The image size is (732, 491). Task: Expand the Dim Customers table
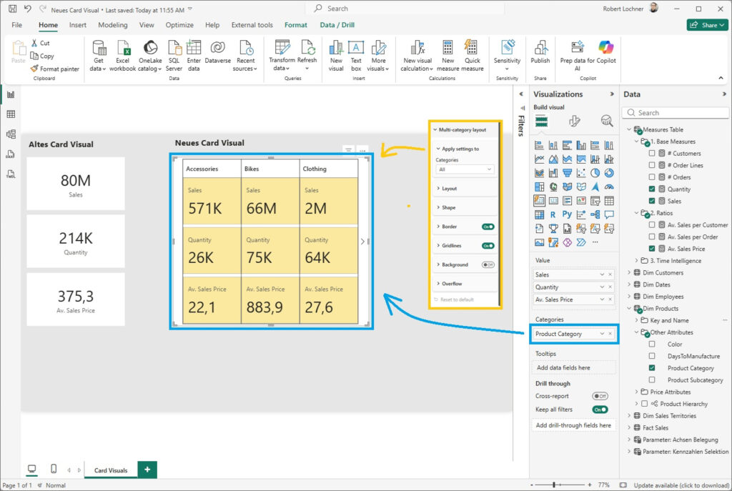point(629,273)
